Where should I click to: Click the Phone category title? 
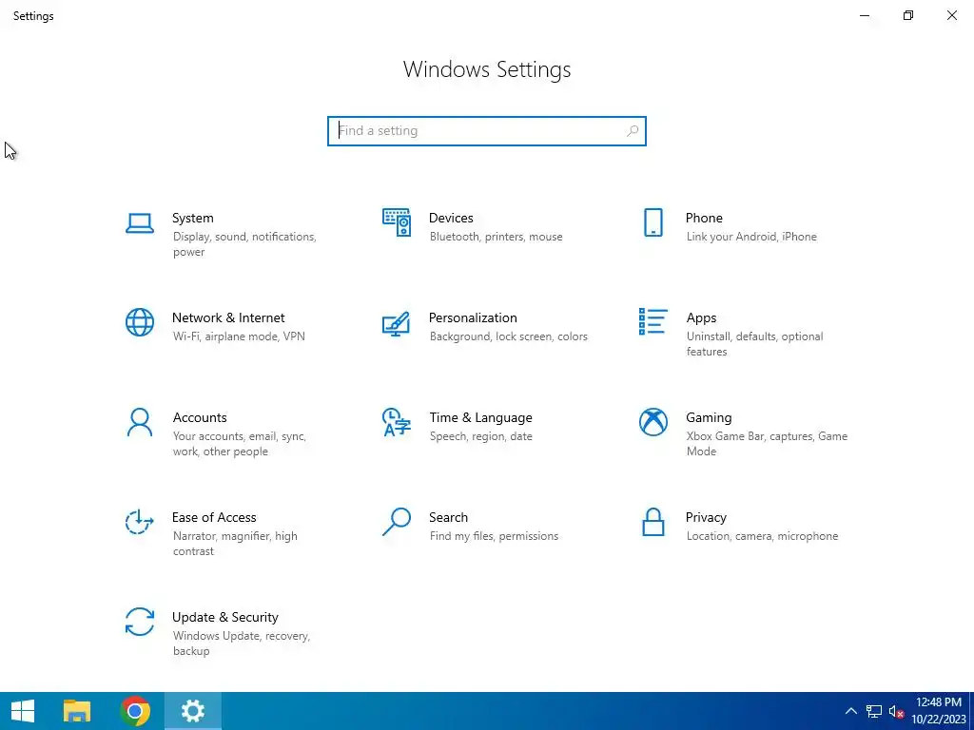pyautogui.click(x=704, y=218)
